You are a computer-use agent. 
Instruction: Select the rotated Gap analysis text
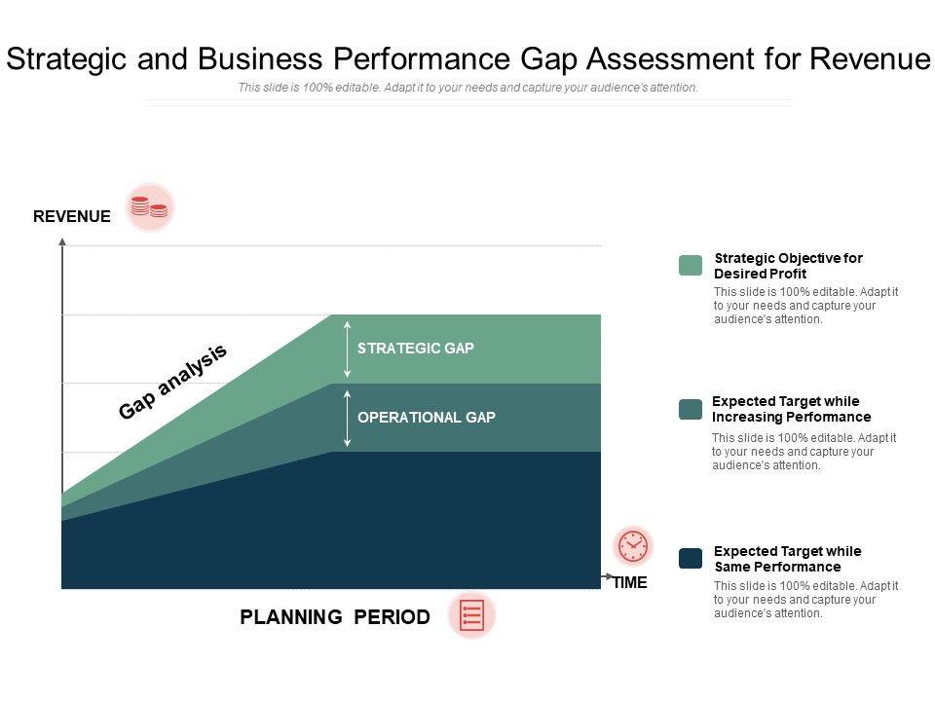[172, 381]
